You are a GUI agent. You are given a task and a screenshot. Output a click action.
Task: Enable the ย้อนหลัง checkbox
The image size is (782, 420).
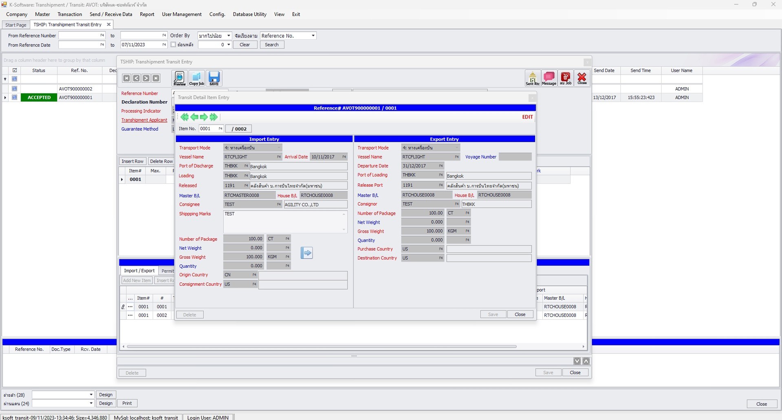tap(173, 45)
